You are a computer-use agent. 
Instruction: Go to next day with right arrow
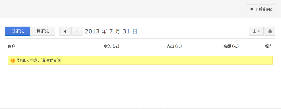[x=77, y=31]
